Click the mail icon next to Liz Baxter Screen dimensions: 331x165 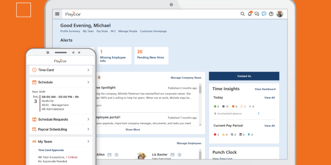(x=173, y=155)
